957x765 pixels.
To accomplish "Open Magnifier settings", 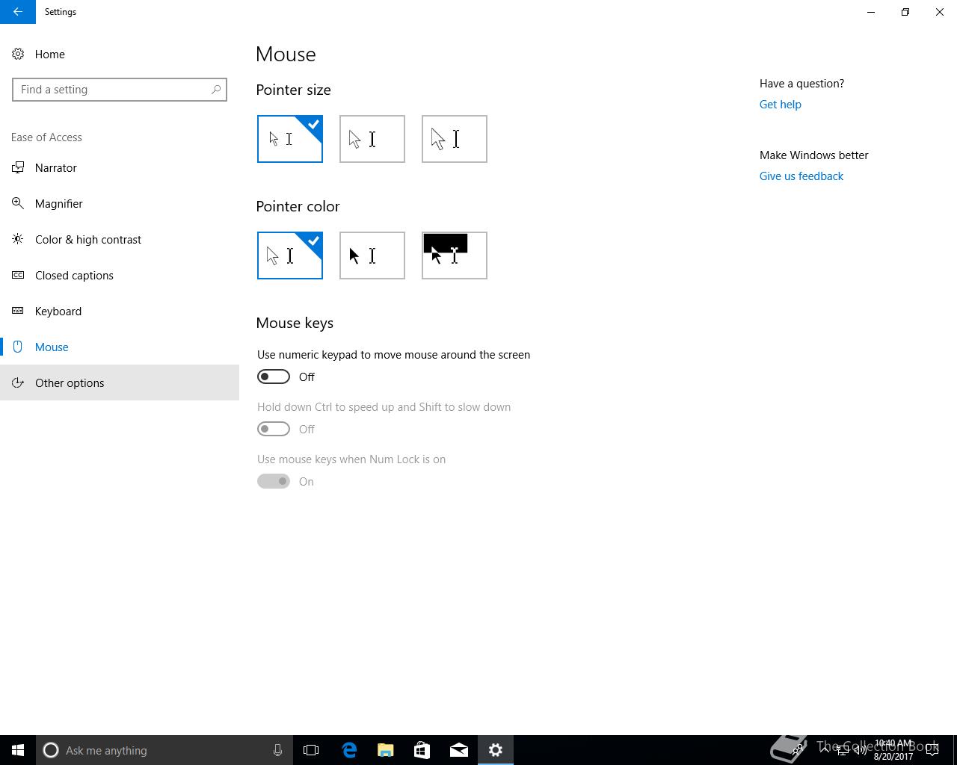I will [120, 204].
